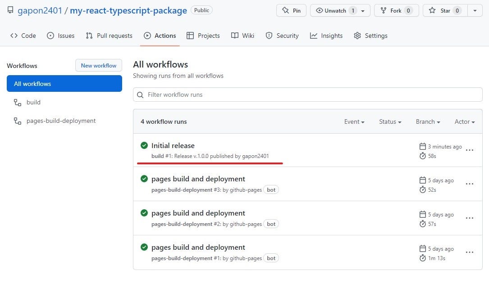This screenshot has height=288, width=489.
Task: Click the stopwatch icon beside 52s
Action: point(423,189)
